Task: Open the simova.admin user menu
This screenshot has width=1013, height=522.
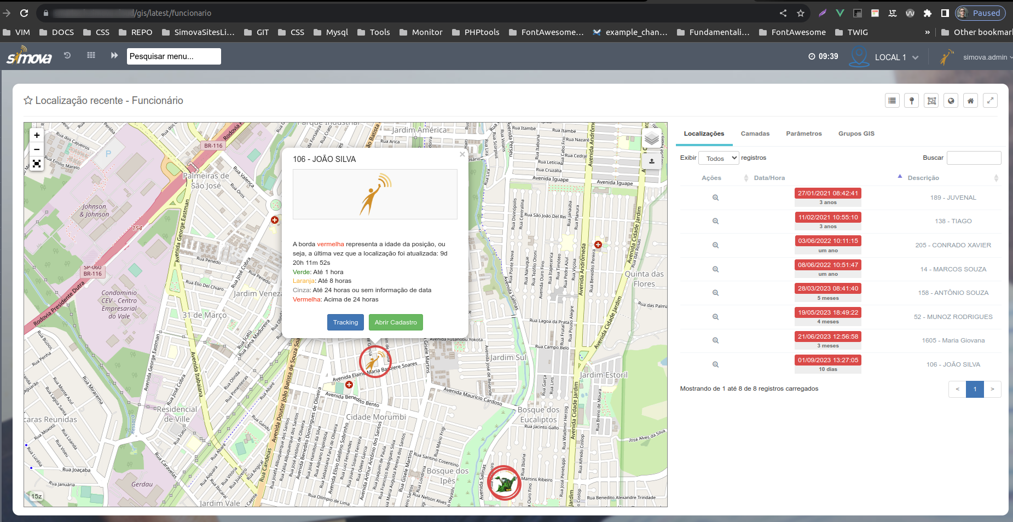Action: pos(985,57)
